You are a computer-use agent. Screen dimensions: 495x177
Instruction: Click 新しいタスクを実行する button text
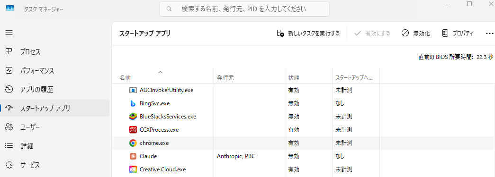tap(314, 34)
